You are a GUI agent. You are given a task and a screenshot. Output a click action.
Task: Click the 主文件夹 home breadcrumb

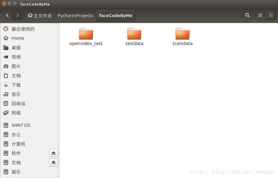click(x=40, y=15)
